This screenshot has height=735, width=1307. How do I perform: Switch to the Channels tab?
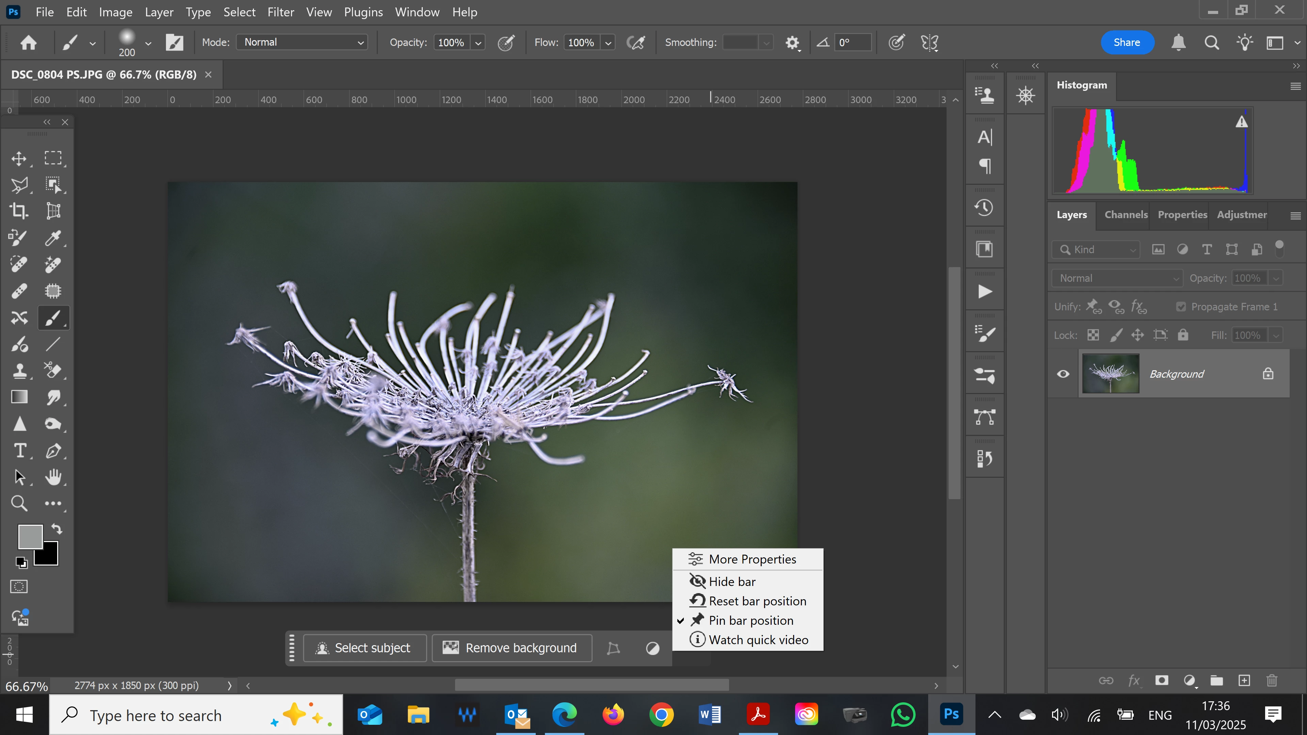[1126, 215]
